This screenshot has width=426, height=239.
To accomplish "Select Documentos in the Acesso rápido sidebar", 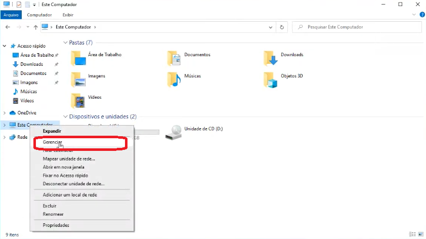I will [33, 73].
